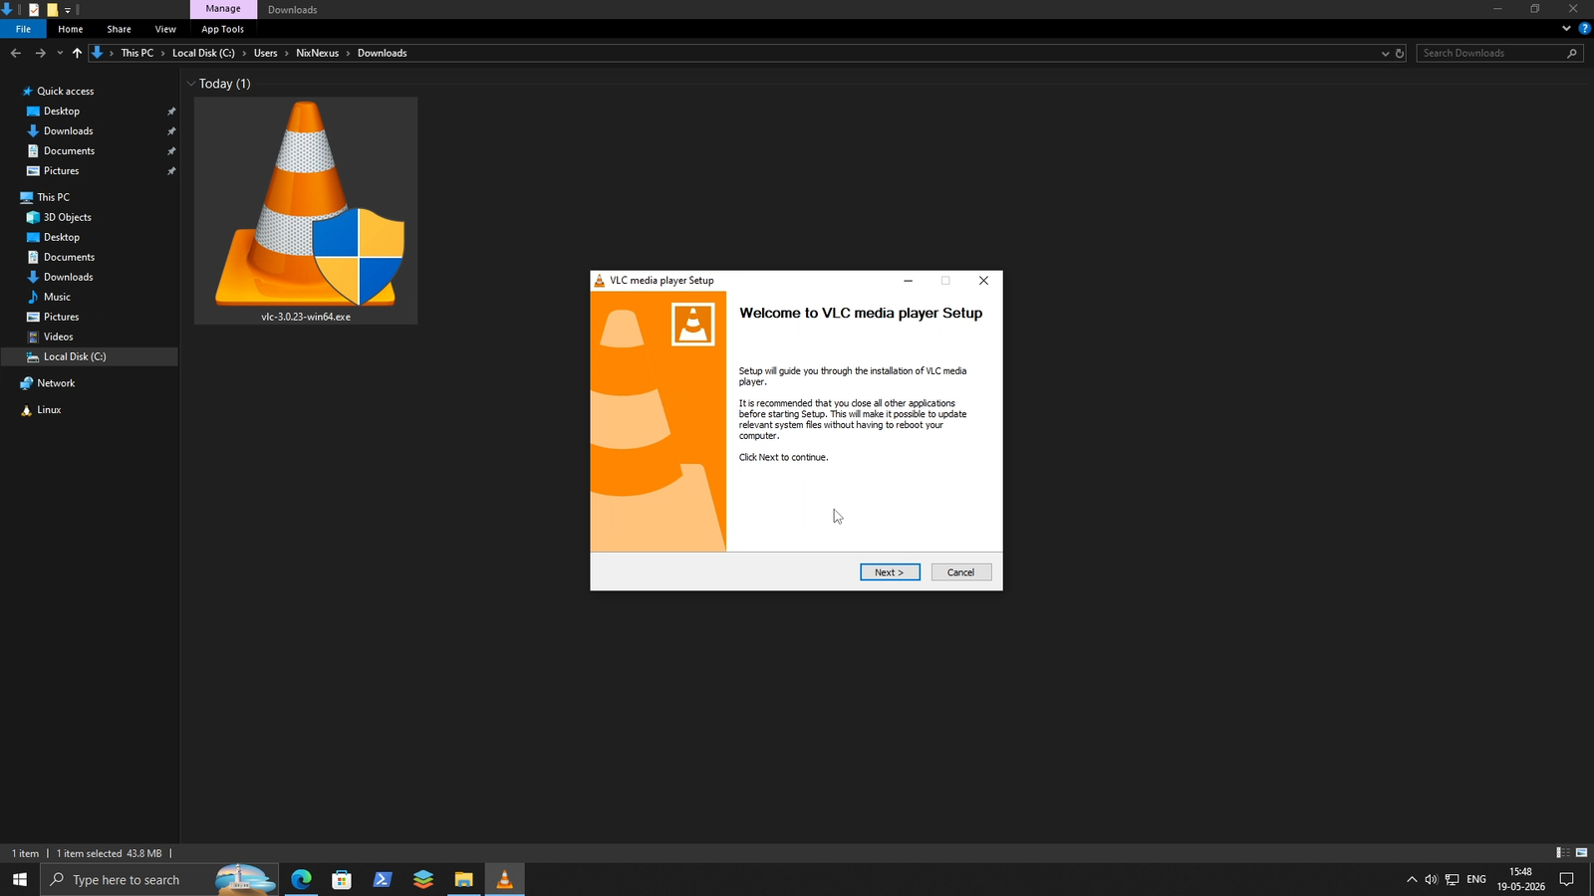Open the volume control icon
Viewport: 1594px width, 896px height.
coord(1432,879)
